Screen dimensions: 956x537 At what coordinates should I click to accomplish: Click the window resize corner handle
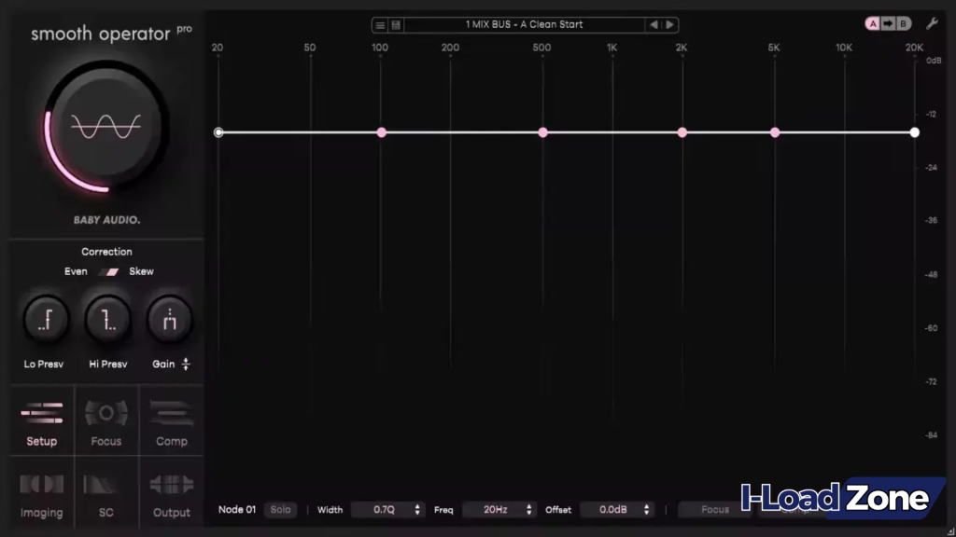[x=950, y=531]
